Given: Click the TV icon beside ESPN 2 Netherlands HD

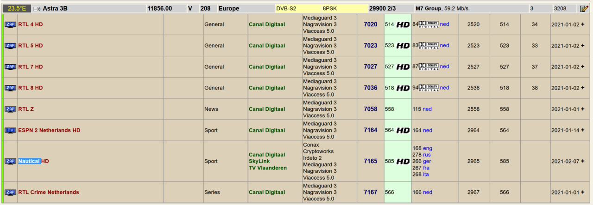Looking at the screenshot, I should tap(10, 131).
